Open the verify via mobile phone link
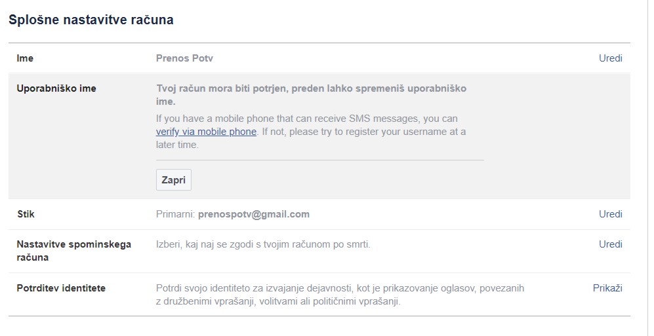The width and height of the screenshot is (654, 336). tap(206, 132)
